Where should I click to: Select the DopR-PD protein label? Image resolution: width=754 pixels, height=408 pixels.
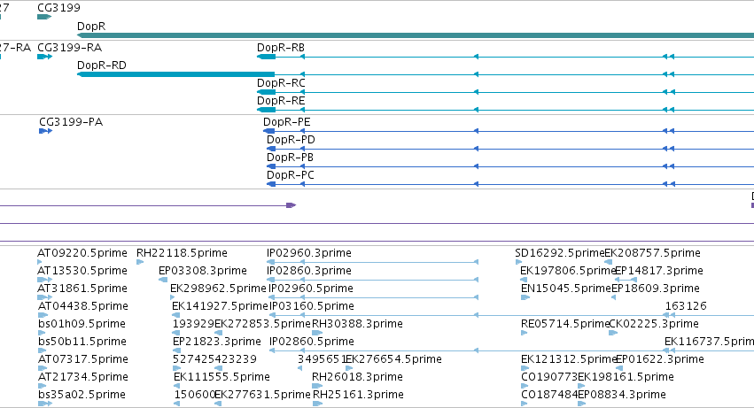291,139
